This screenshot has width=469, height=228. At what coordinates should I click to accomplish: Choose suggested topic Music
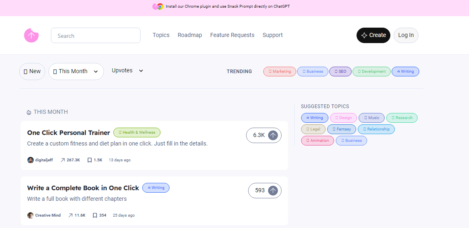pos(372,118)
